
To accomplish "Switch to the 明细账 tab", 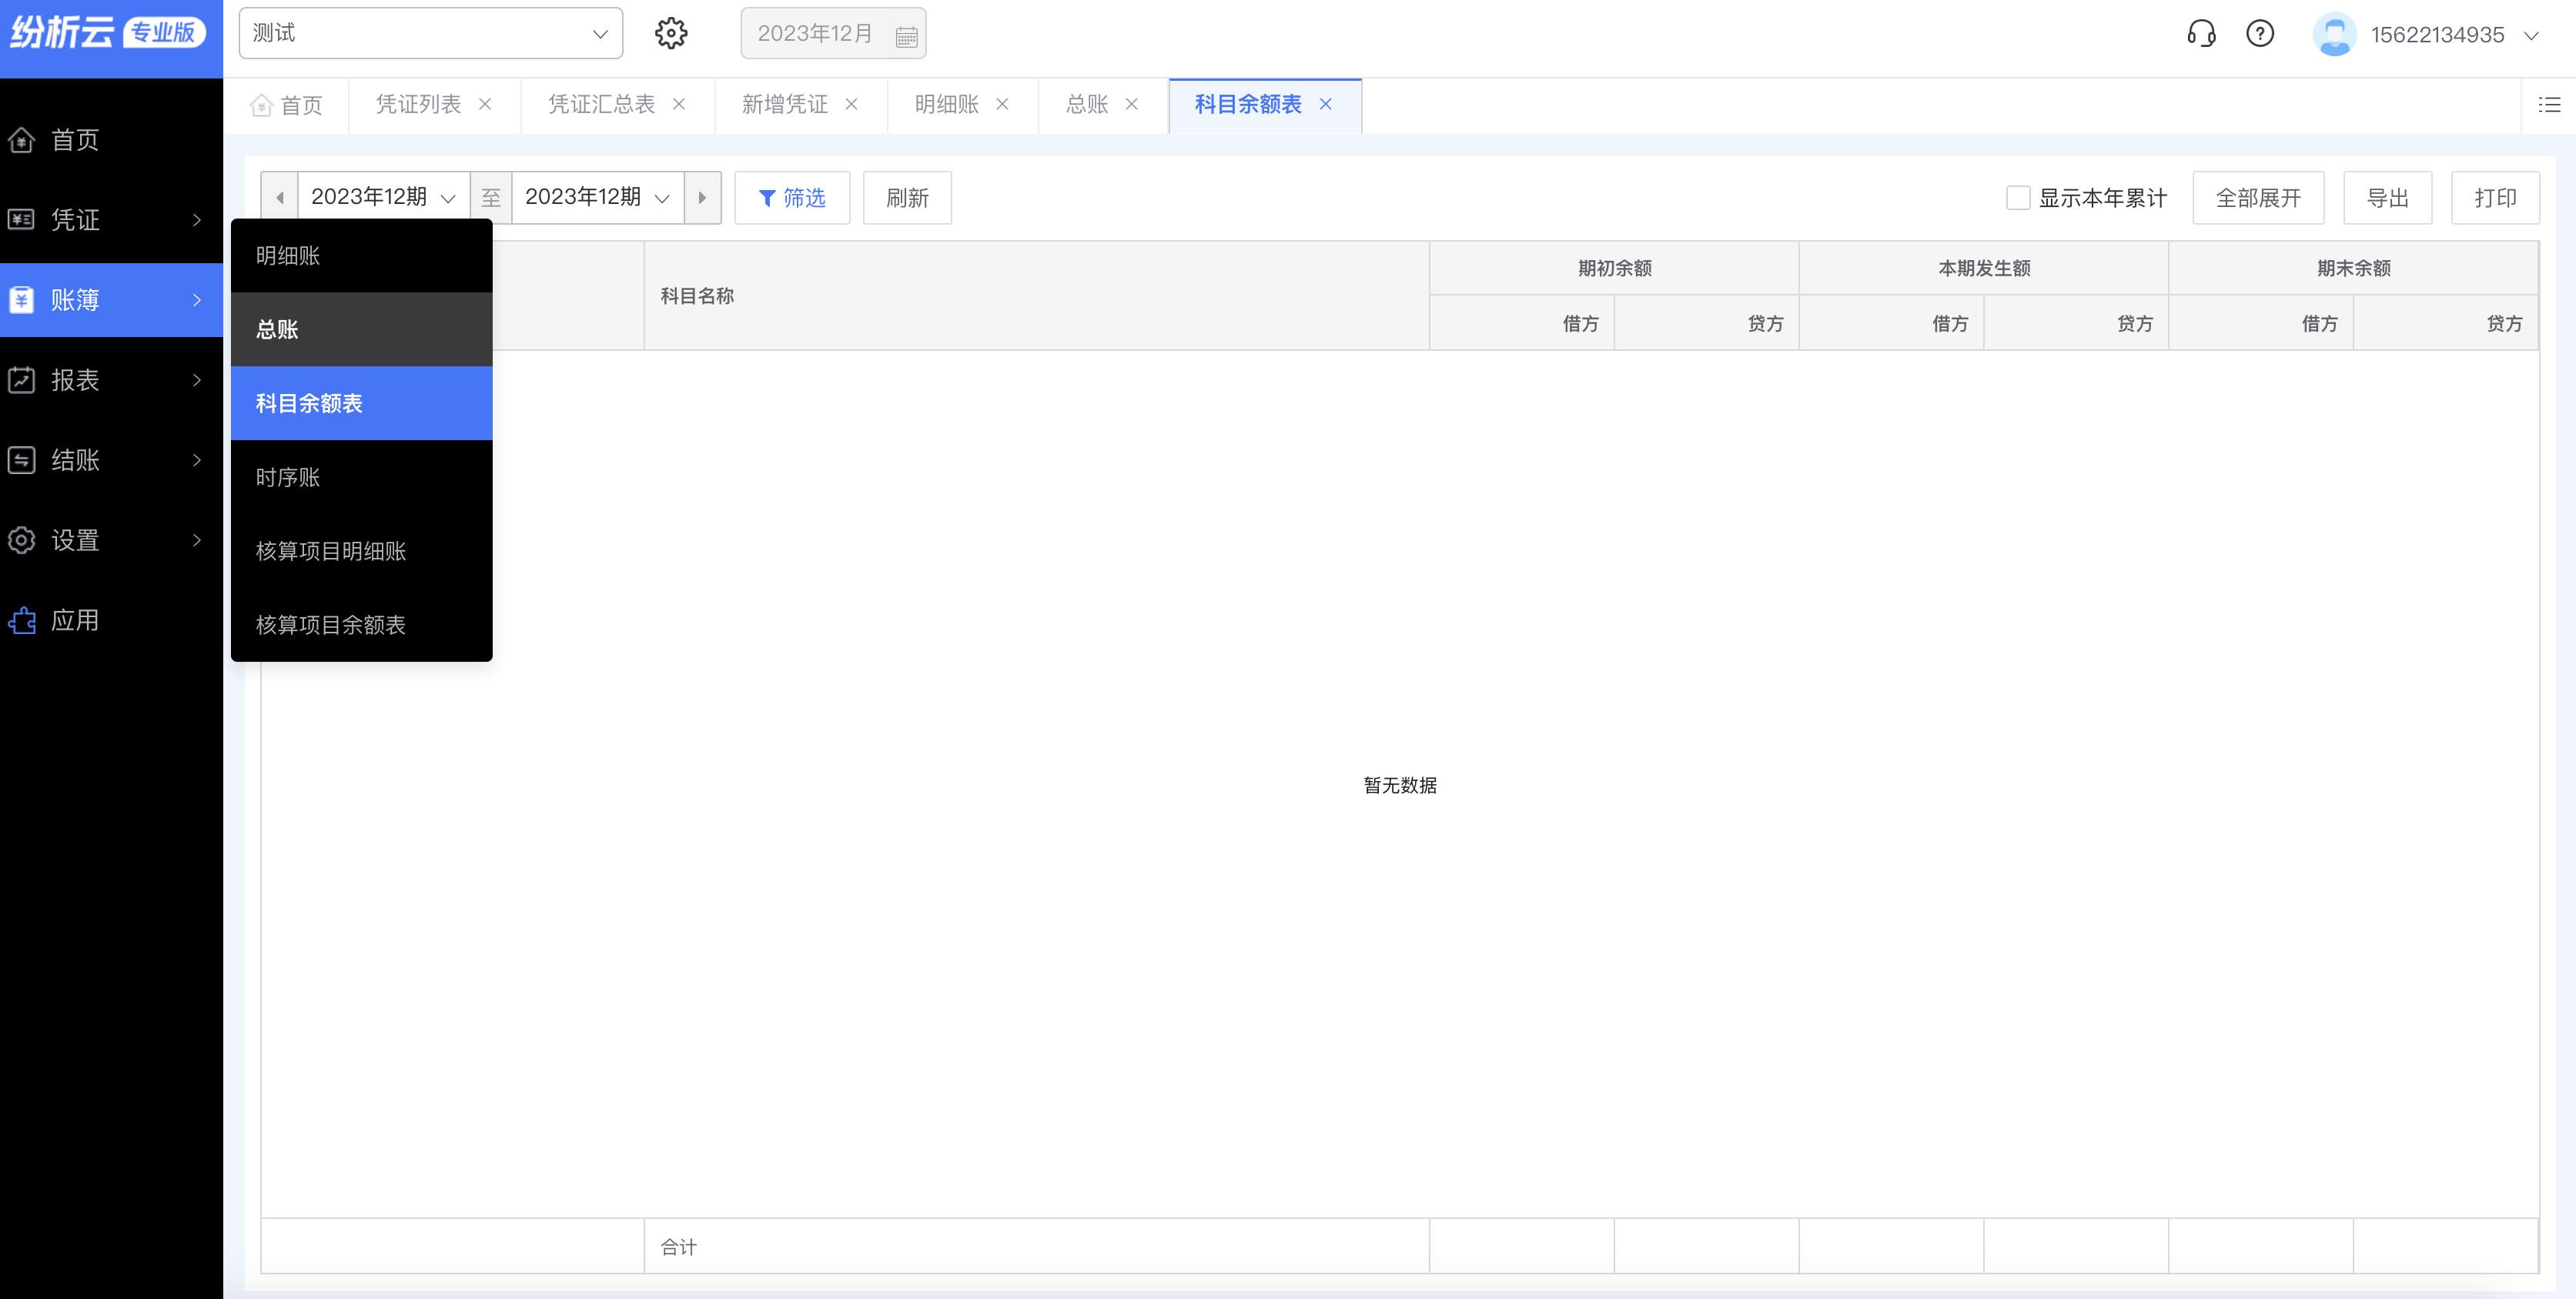I will [946, 104].
